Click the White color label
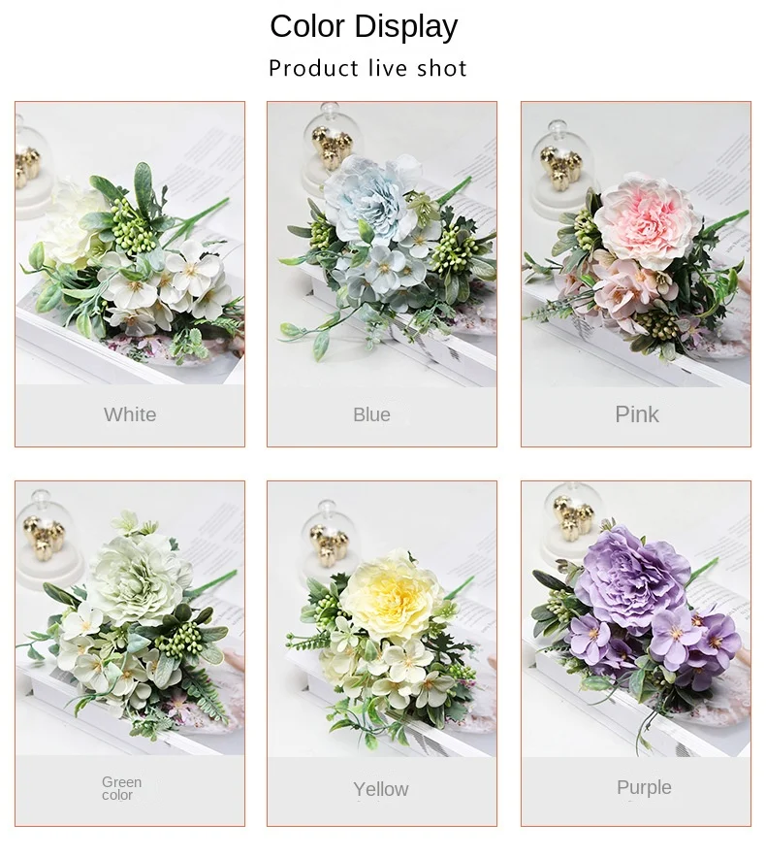 point(130,414)
